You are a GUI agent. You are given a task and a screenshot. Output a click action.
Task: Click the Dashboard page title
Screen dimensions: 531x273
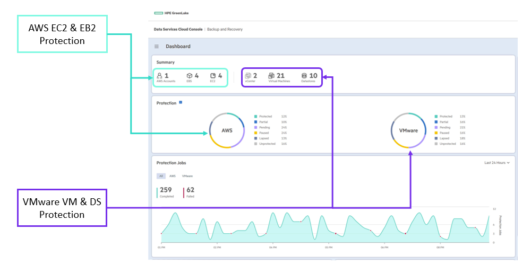coord(178,47)
